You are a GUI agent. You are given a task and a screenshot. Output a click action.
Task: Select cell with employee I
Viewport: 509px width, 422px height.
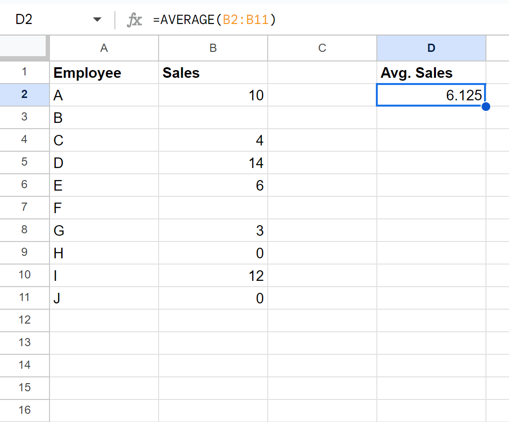[104, 275]
